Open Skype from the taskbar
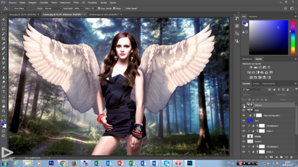Image resolution: width=298 pixels, height=167 pixels. 167,163
